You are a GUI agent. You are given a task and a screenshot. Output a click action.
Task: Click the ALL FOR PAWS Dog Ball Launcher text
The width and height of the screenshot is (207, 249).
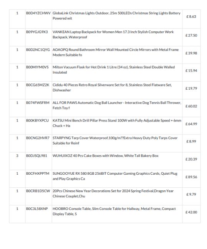(x=117, y=105)
